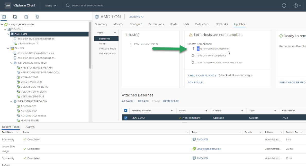Collapse the CL-LON cluster node
This screenshot has height=166, width=306.
coord(8,48)
